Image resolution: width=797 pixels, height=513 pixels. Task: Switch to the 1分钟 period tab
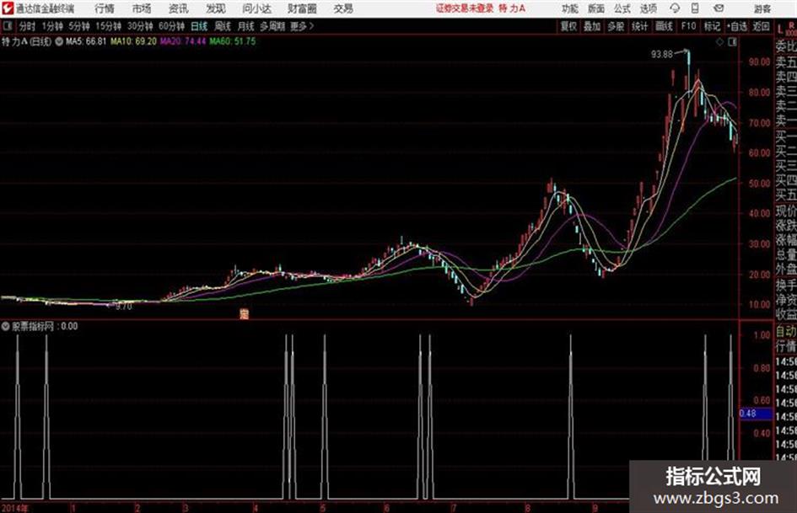click(x=52, y=26)
